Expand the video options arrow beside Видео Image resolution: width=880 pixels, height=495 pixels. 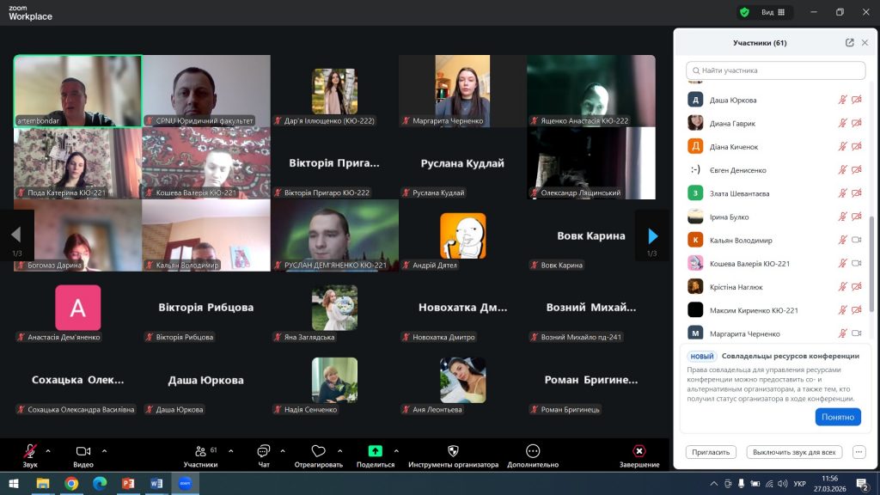[x=104, y=450]
